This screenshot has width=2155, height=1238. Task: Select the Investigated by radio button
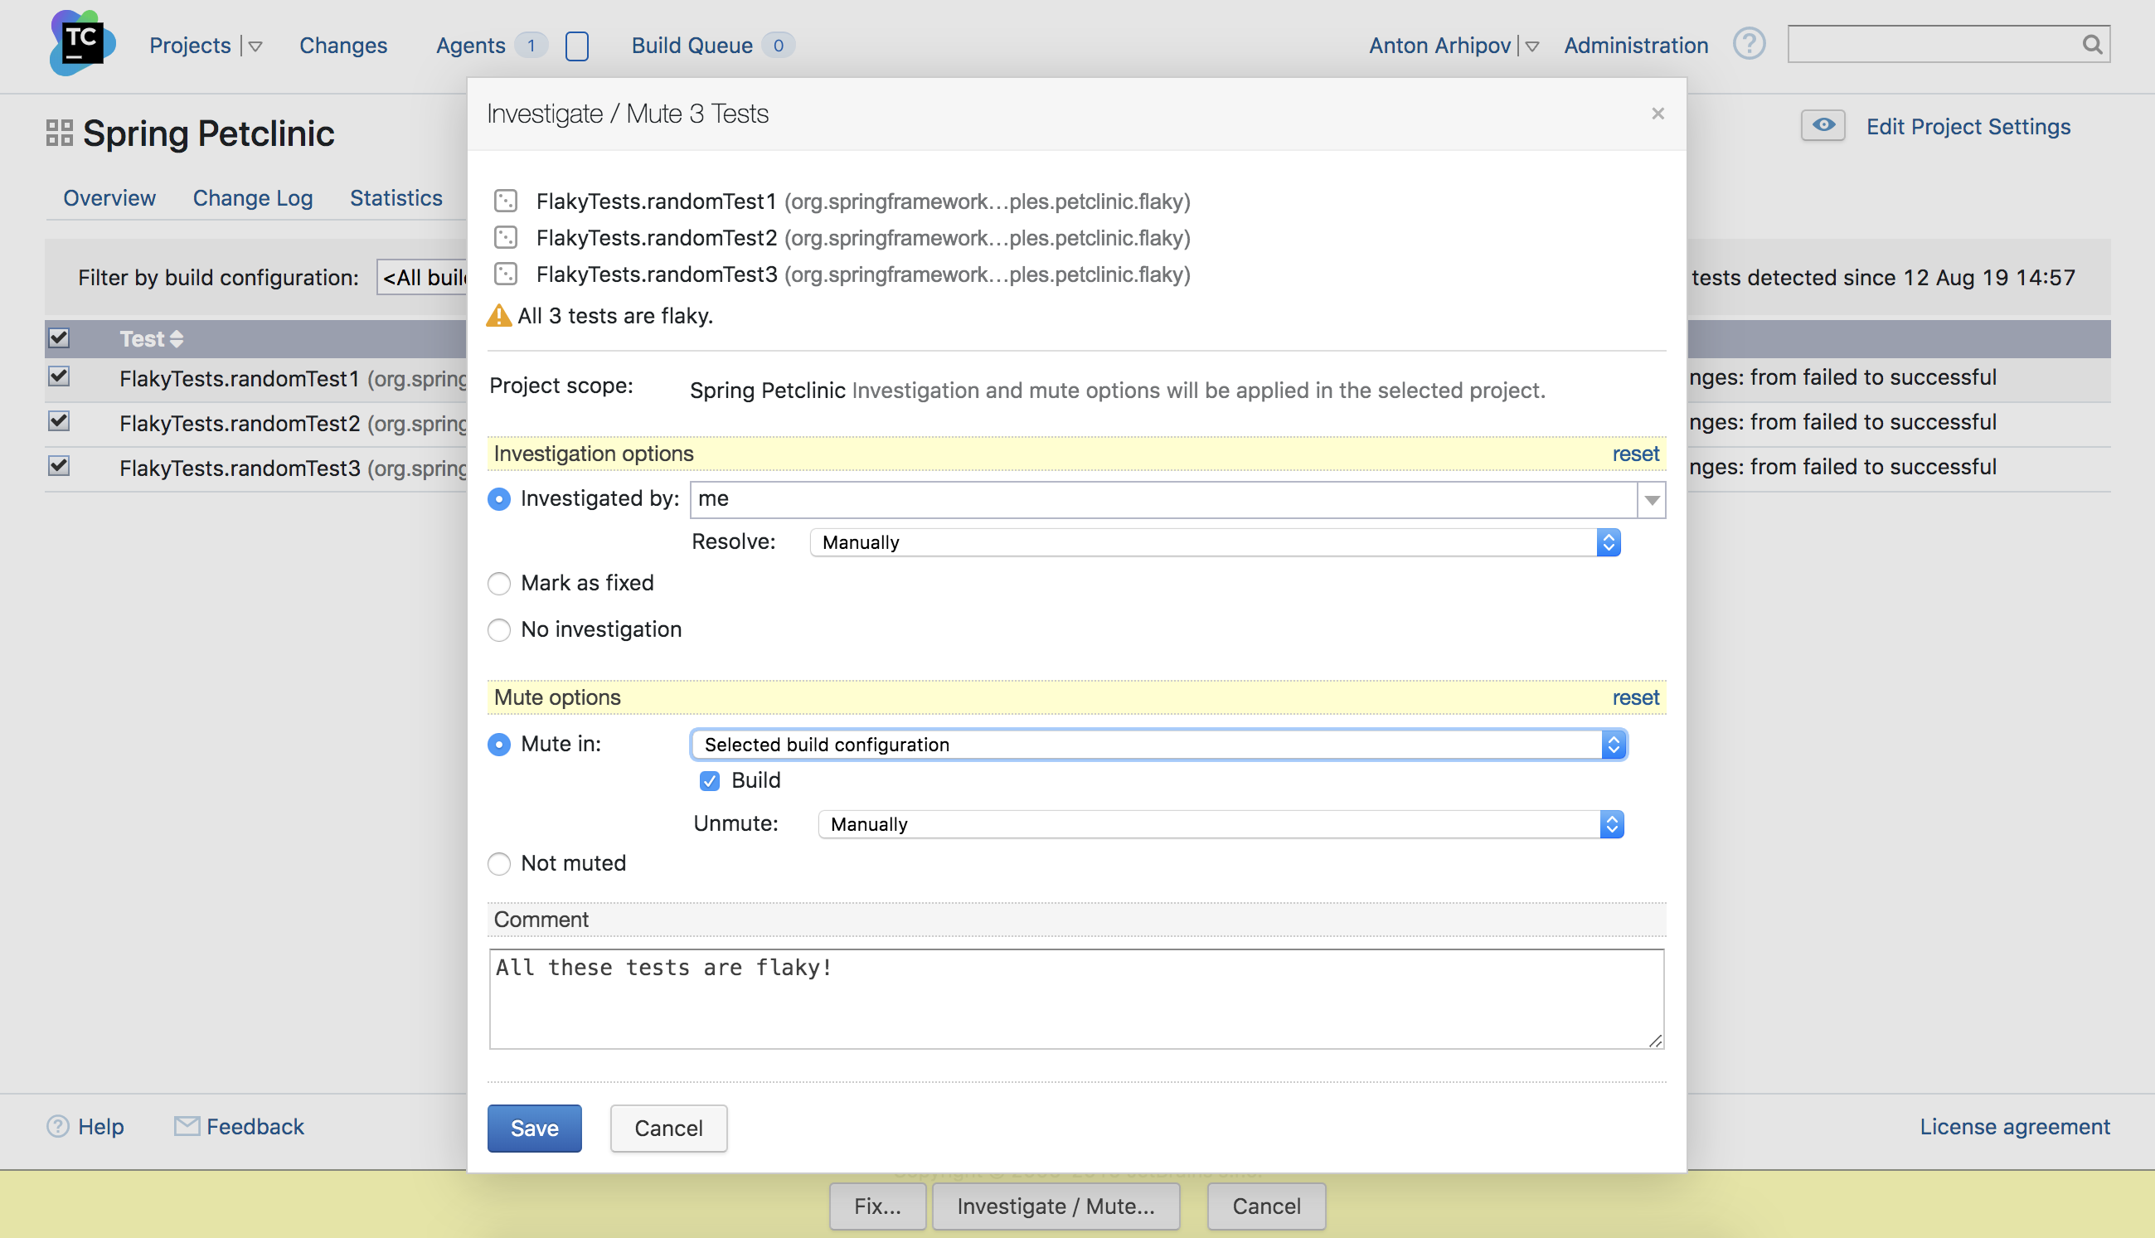[499, 499]
